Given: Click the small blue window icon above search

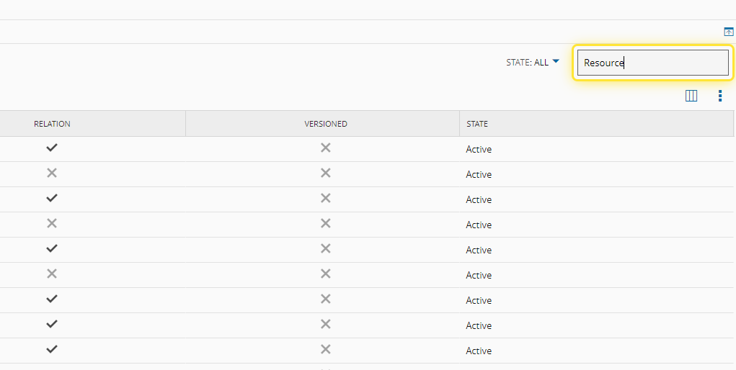Looking at the screenshot, I should point(728,32).
